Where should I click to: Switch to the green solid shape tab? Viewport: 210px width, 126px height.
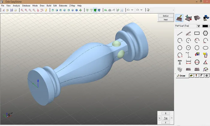tap(191, 76)
